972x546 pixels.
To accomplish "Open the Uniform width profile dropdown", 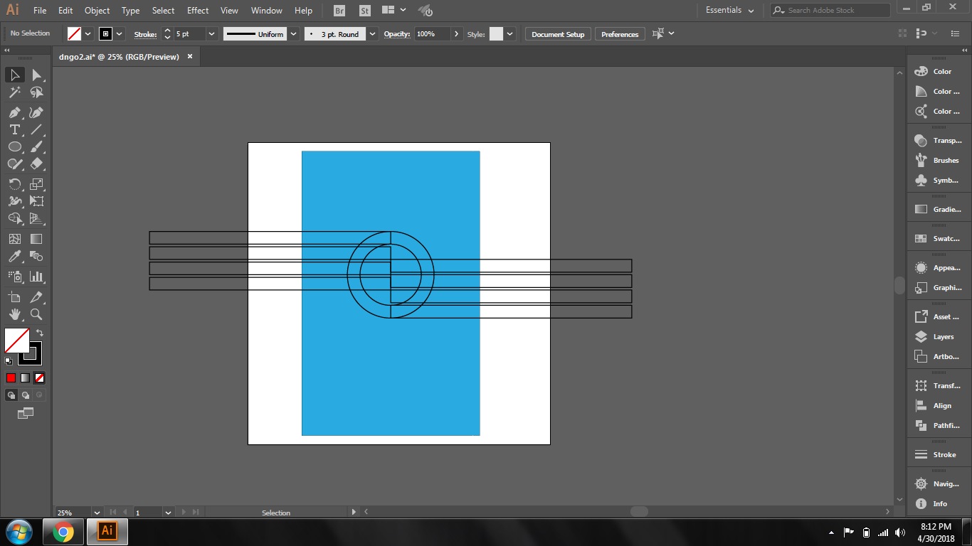I will (x=293, y=33).
